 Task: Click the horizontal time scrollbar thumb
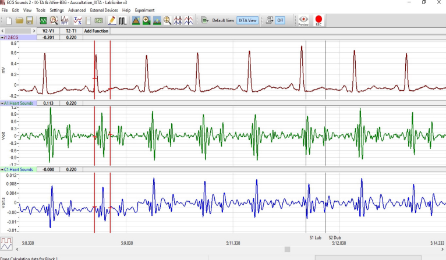tap(286, 249)
